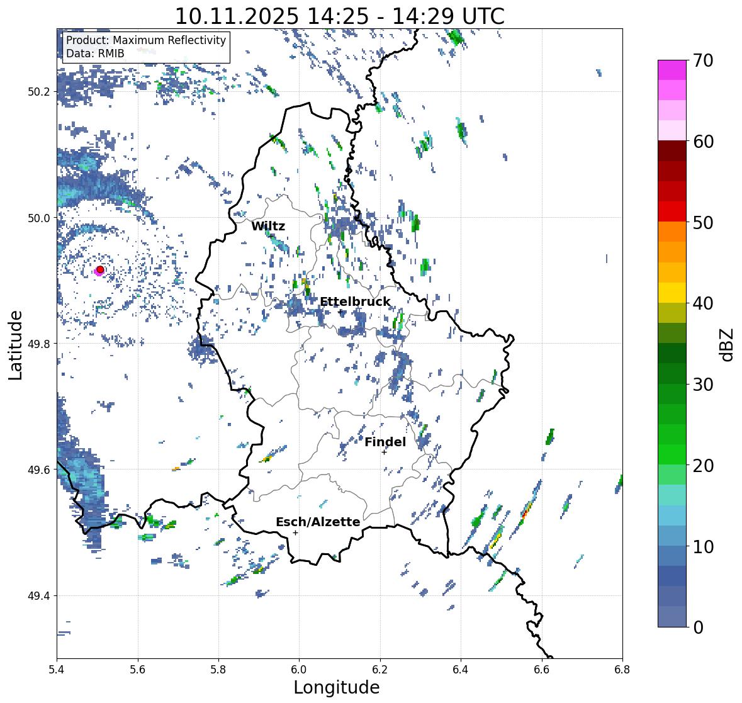
Task: Click latitude tick label 49.8
Action: coord(39,344)
